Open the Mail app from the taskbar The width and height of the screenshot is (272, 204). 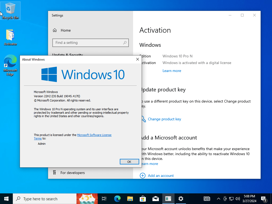pyautogui.click(x=155, y=199)
